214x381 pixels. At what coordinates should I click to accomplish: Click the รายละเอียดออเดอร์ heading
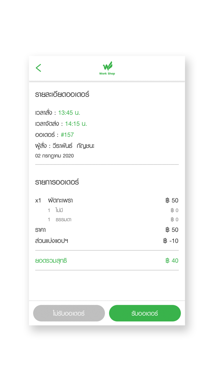62,94
